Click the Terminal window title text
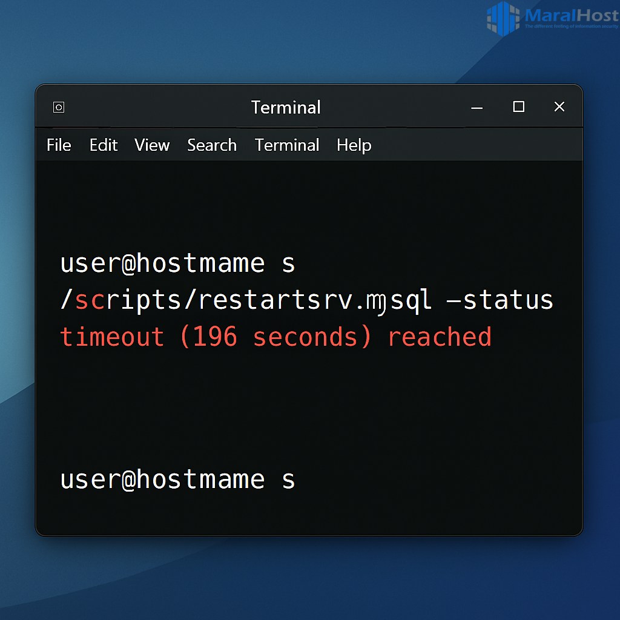Viewport: 620px width, 620px height. [286, 107]
